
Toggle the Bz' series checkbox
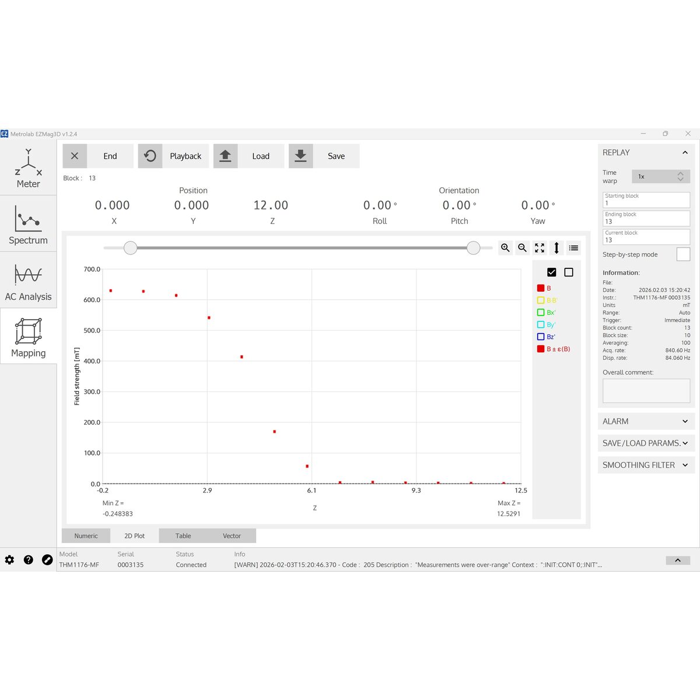tap(541, 337)
